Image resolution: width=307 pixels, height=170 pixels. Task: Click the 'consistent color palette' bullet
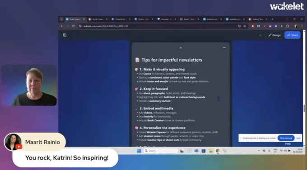[167, 78]
